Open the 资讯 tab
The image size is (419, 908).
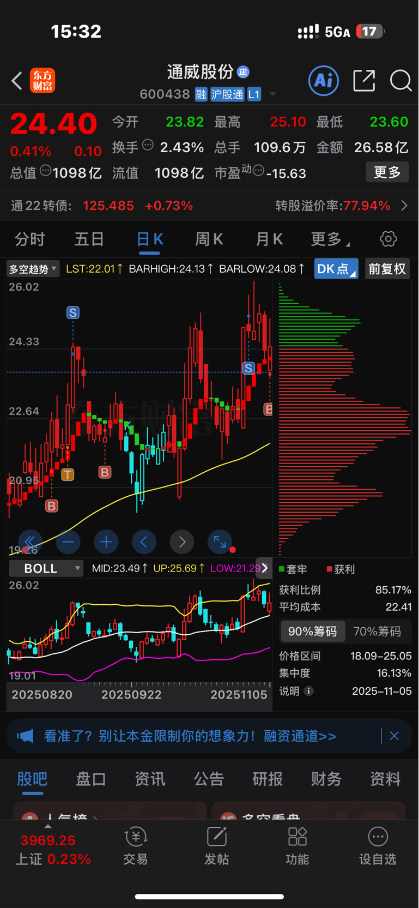(150, 779)
